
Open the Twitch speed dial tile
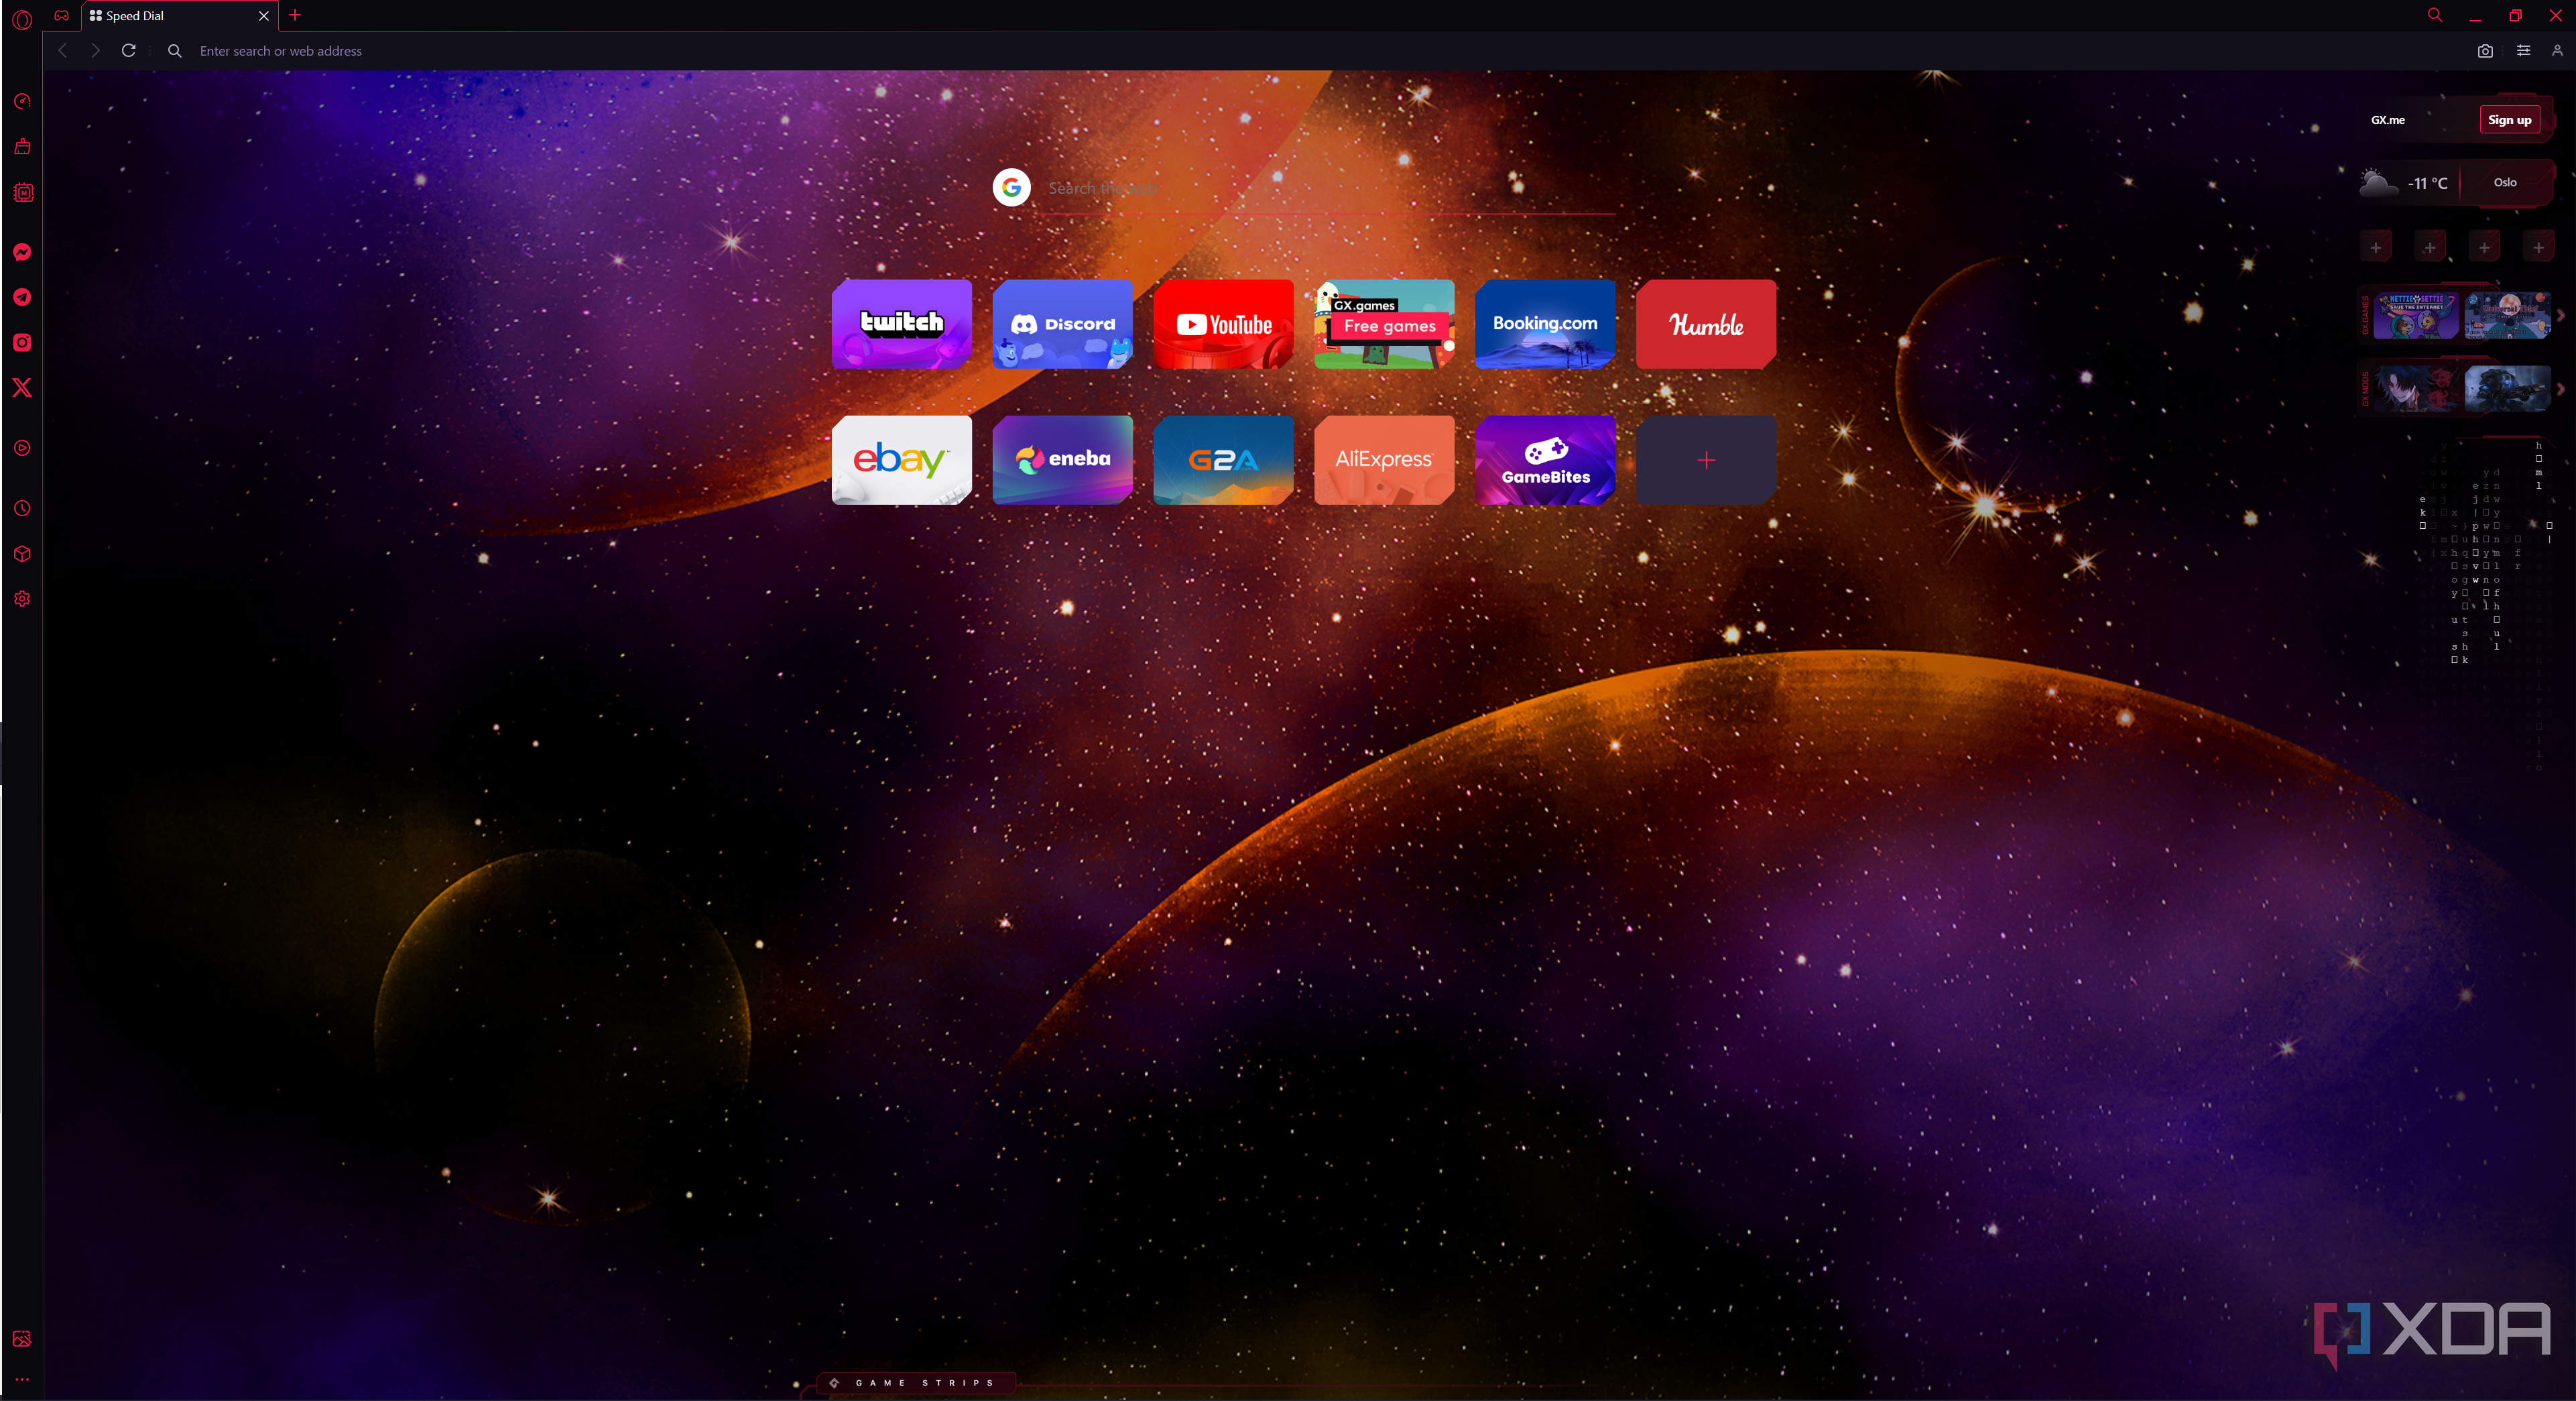tap(902, 324)
